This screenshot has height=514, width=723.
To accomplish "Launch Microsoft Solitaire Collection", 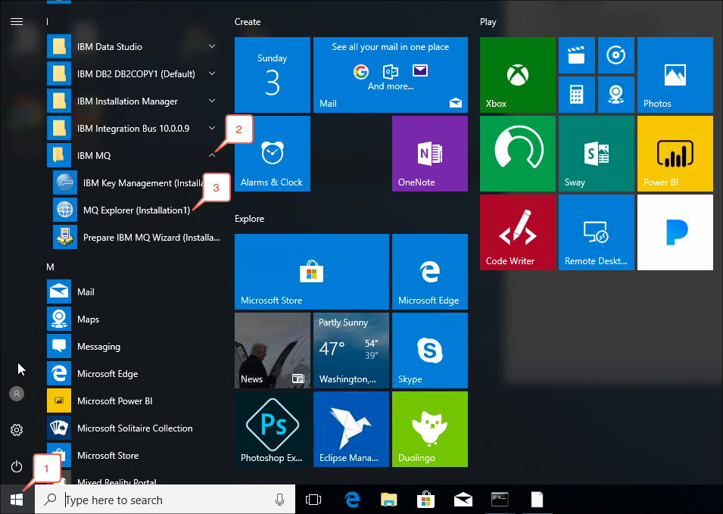I will point(135,428).
